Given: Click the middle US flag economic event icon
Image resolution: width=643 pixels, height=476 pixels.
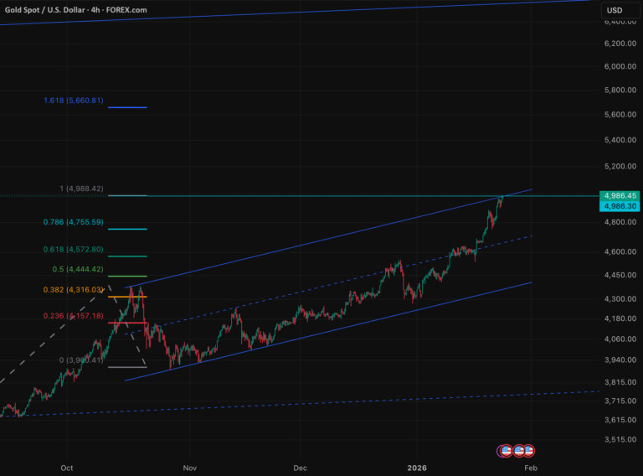Looking at the screenshot, I should pos(519,451).
